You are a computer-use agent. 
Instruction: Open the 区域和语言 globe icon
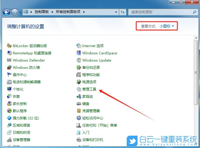pos(9,125)
